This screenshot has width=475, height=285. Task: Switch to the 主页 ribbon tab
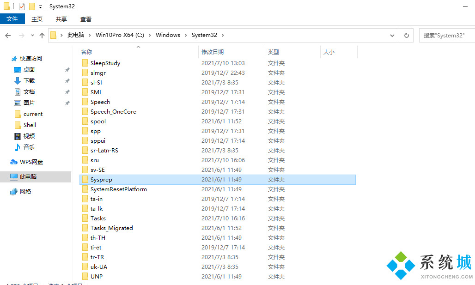coord(37,19)
